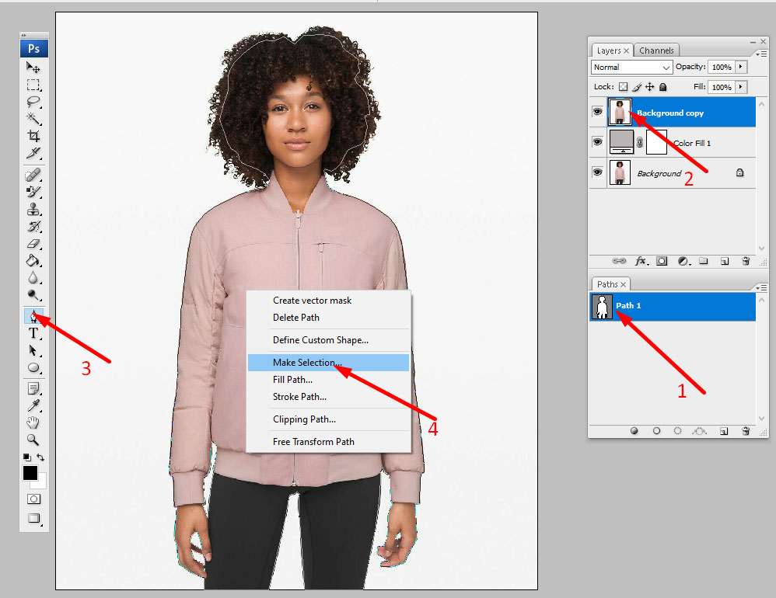Open the Fill slider arrow

741,87
